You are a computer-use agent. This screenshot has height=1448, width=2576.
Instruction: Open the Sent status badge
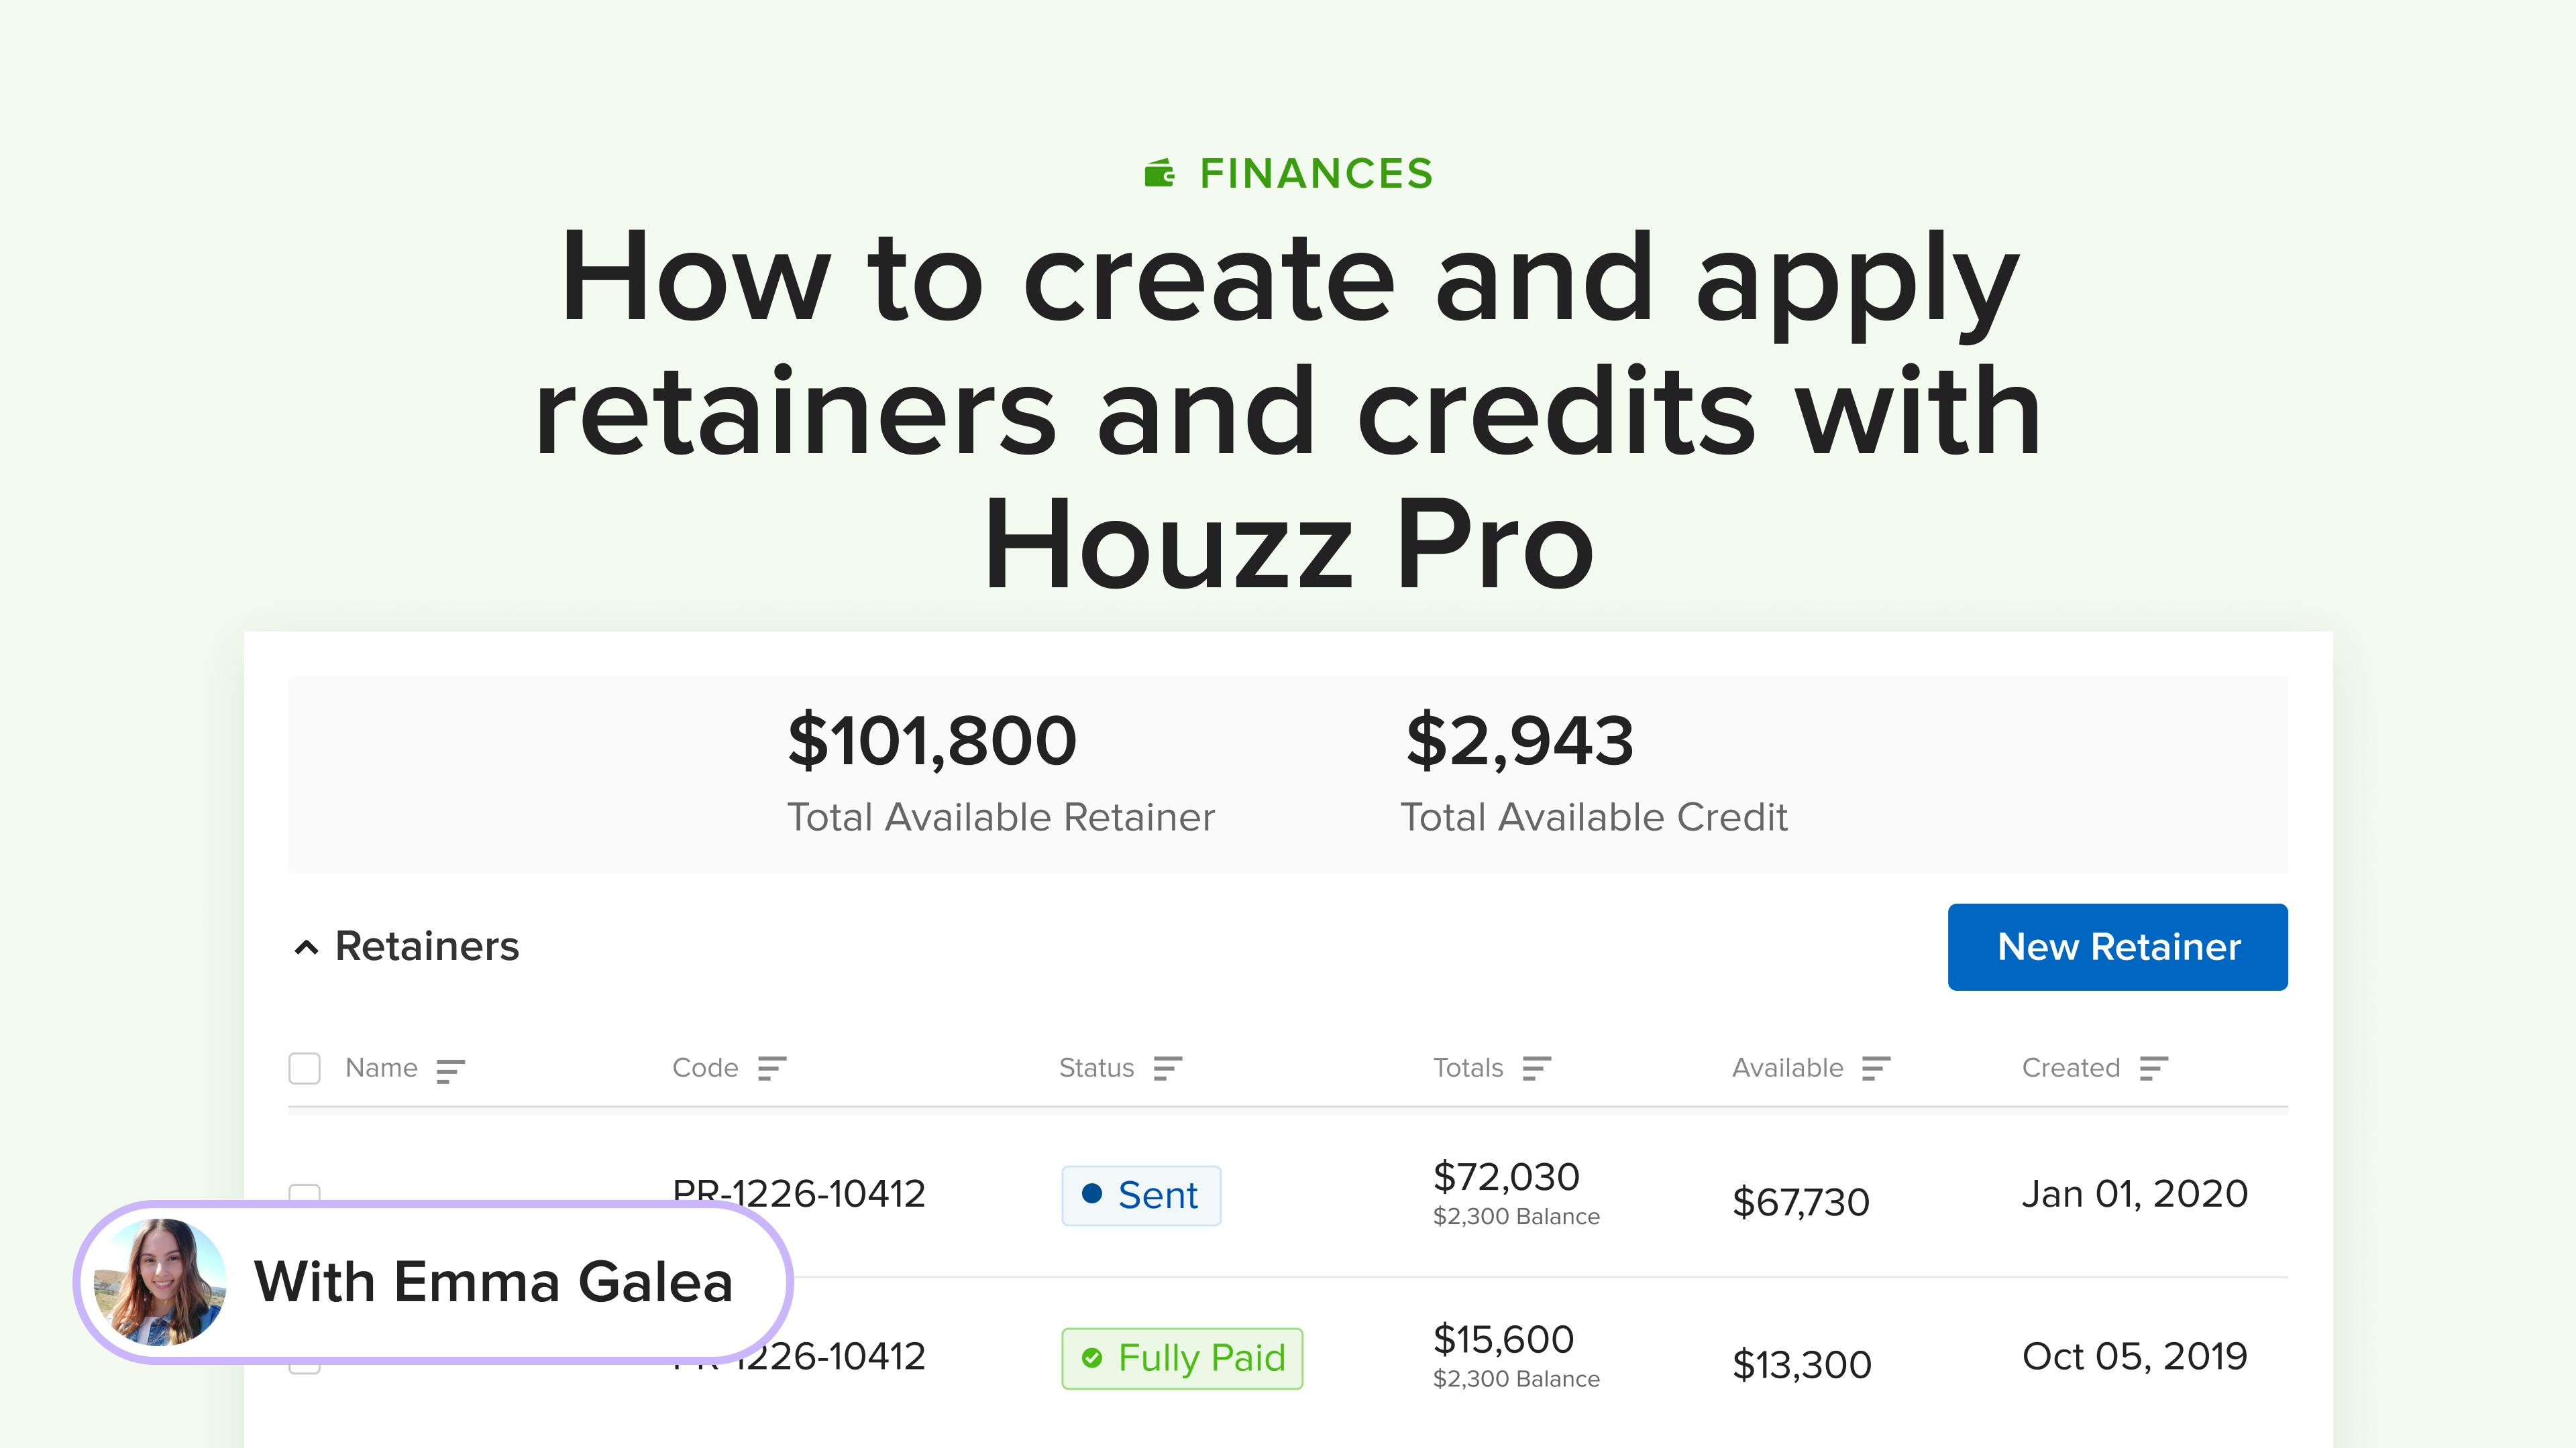[x=1141, y=1195]
